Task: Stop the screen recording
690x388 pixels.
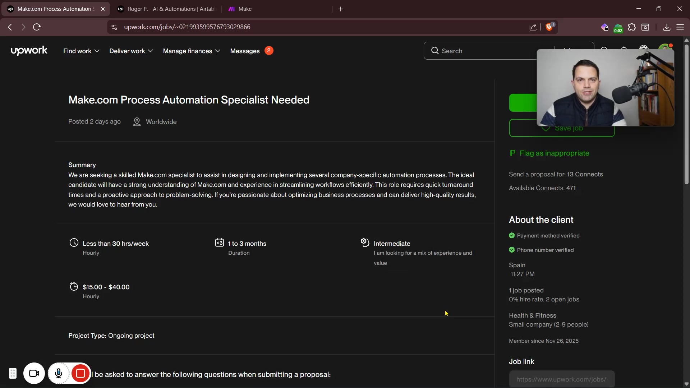Action: pos(80,374)
